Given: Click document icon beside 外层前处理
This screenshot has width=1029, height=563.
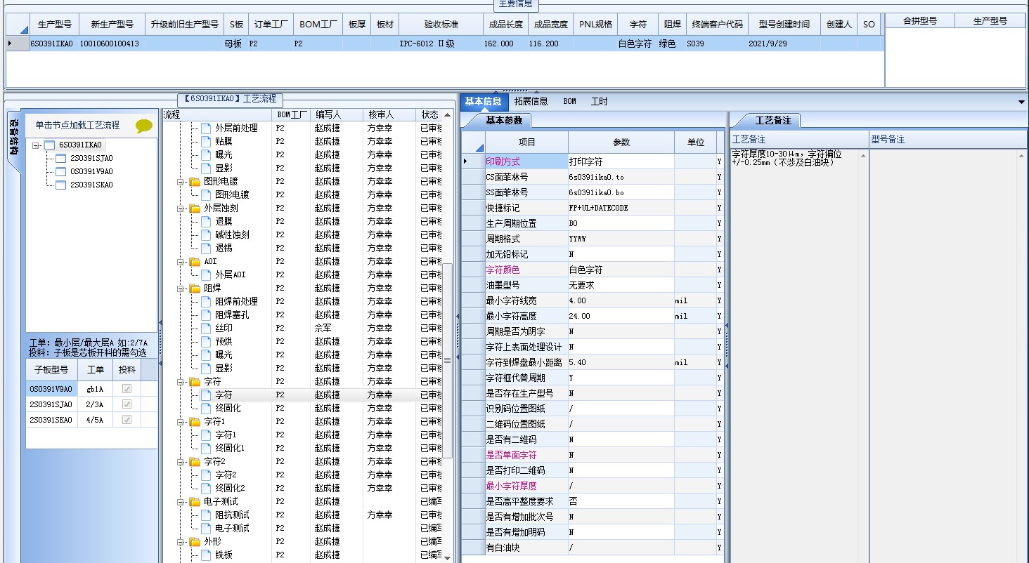Looking at the screenshot, I should point(206,128).
